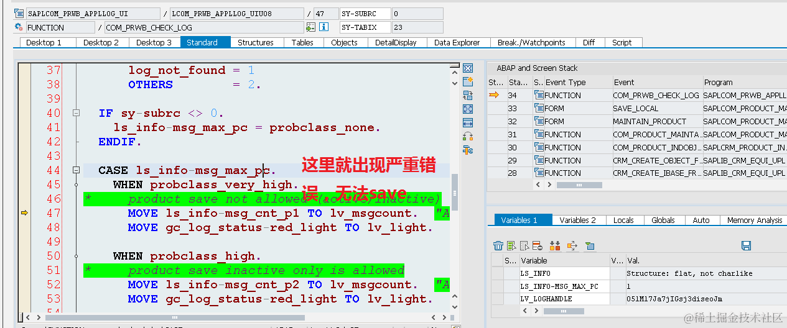Switch to Desktop 2 tab
Screen dimensions: 787x328
point(102,42)
